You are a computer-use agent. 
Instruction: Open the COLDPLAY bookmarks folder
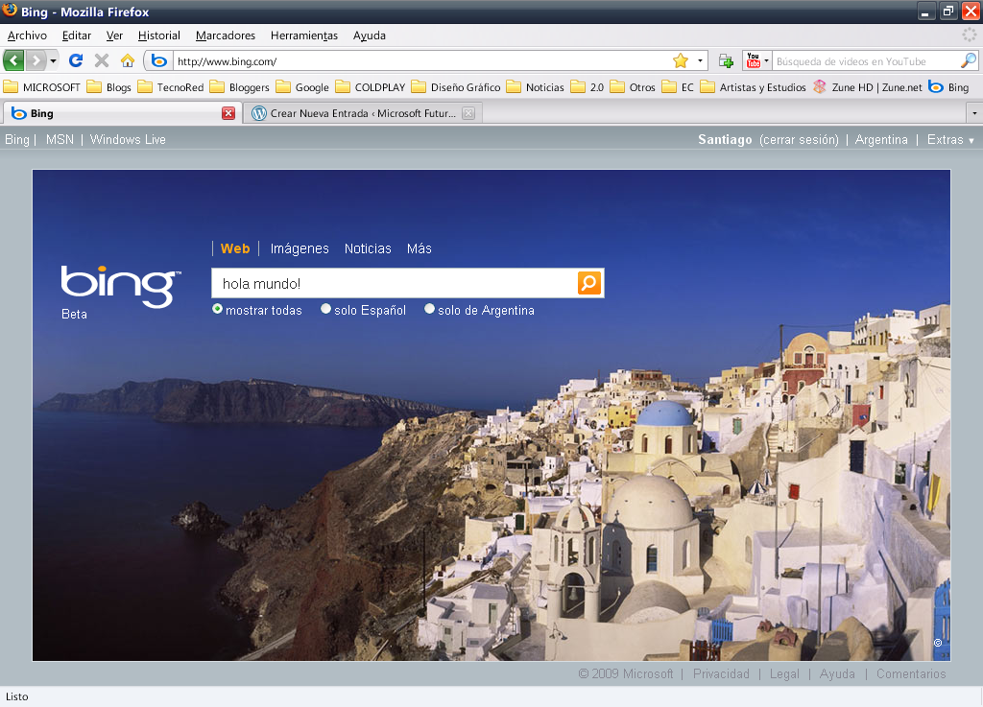(372, 87)
